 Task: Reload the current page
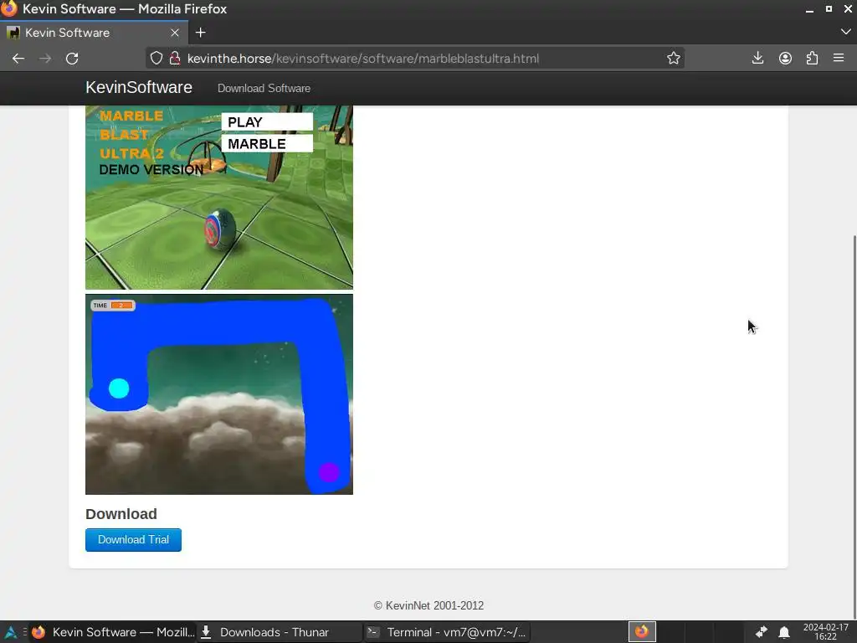(x=72, y=59)
